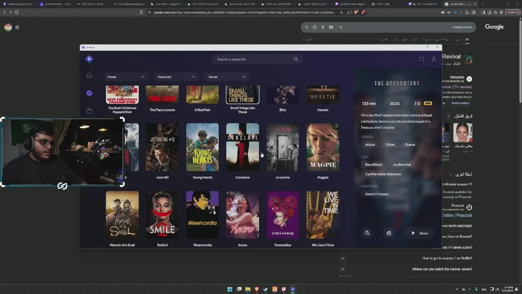522x294 pixels.
Task: Open the Misericordia poster
Action: point(202,215)
